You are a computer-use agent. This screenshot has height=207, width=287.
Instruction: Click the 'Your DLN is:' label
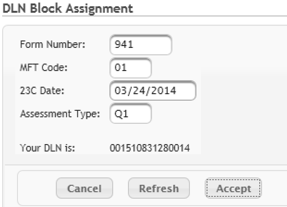point(47,148)
